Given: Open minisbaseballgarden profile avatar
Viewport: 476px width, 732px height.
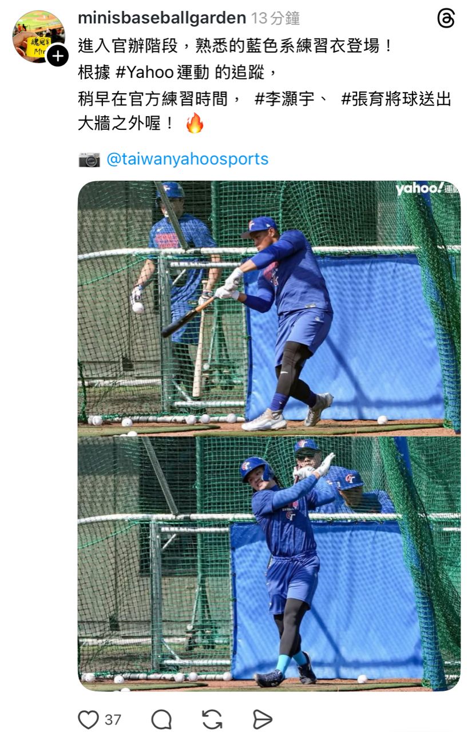Looking at the screenshot, I should coord(38,36).
